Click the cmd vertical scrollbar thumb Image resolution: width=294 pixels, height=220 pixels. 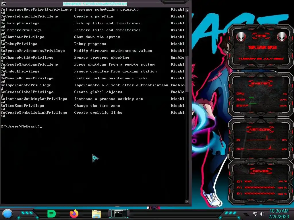(x=187, y=74)
